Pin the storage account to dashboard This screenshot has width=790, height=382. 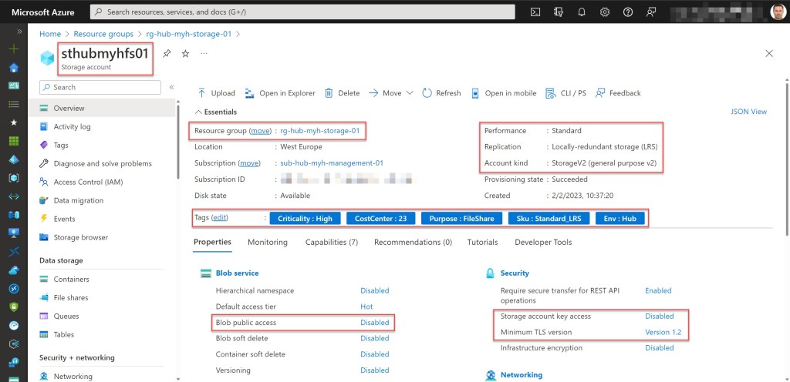click(167, 54)
